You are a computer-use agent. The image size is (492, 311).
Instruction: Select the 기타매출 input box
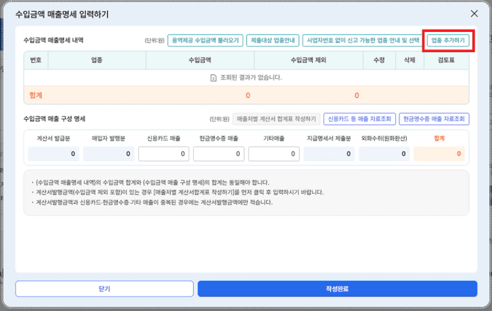(x=274, y=153)
